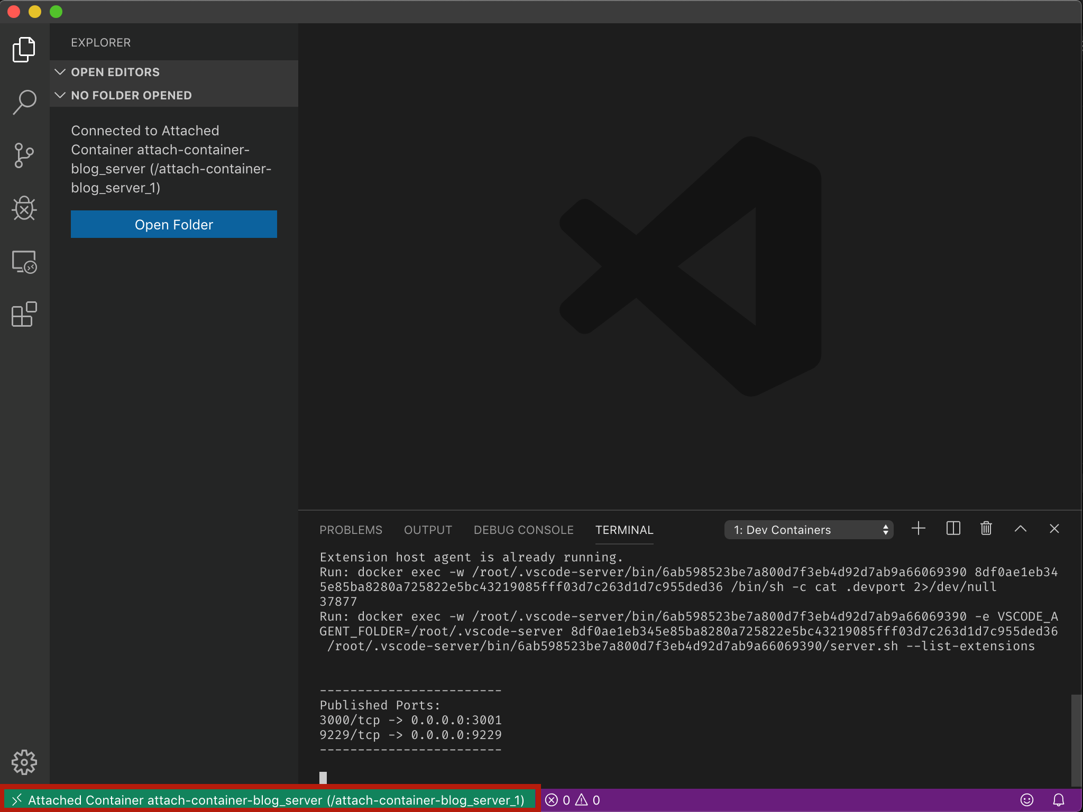Click the Open Folder button
1083x812 pixels.
173,224
